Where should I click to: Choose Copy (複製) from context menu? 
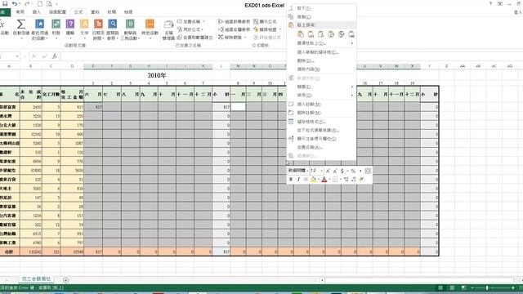click(x=321, y=16)
